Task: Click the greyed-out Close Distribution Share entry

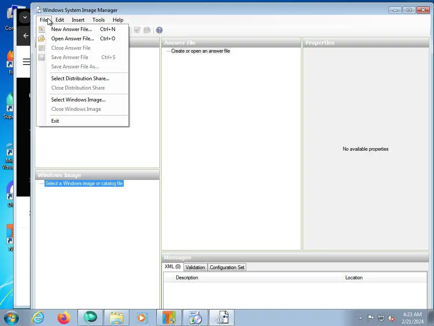Action: pos(83,88)
